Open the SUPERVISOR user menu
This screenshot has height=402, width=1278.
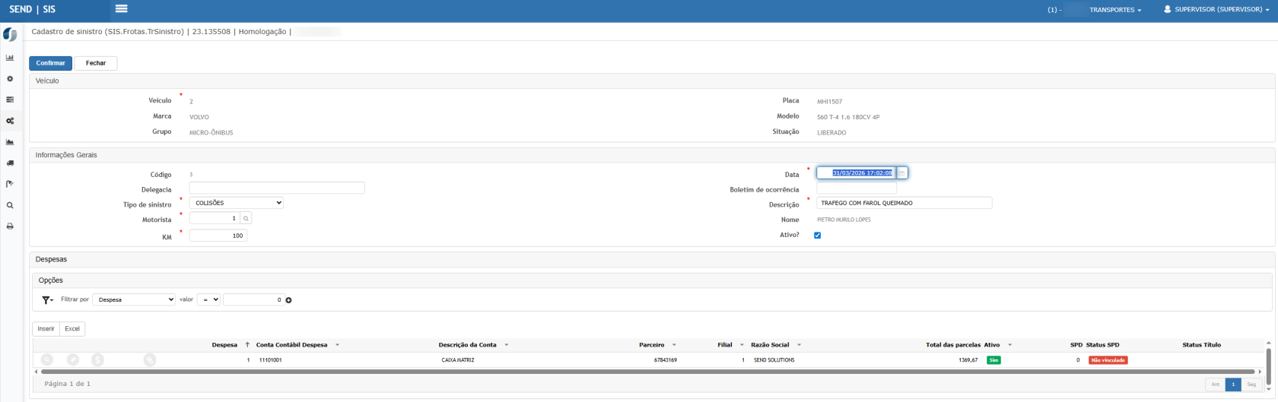1216,10
